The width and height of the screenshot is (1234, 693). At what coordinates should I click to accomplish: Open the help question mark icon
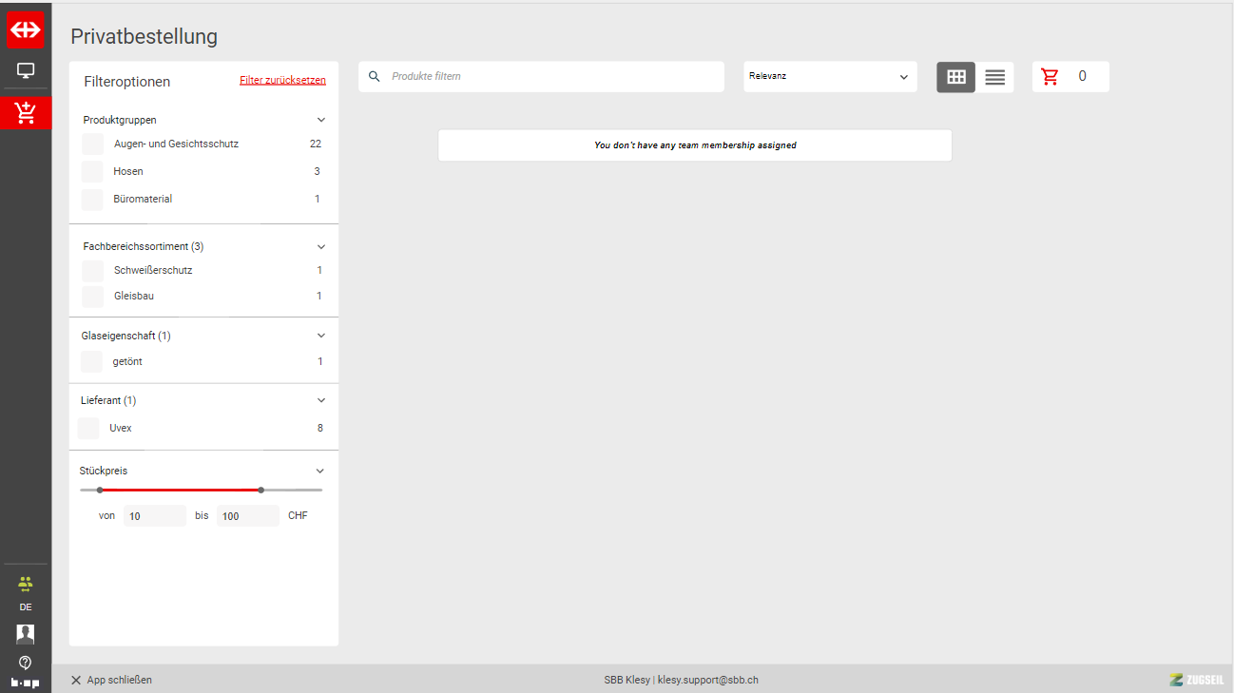pos(26,662)
